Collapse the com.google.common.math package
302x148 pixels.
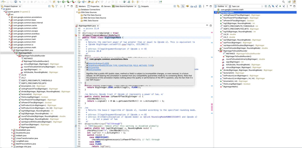click(x=9, y=47)
